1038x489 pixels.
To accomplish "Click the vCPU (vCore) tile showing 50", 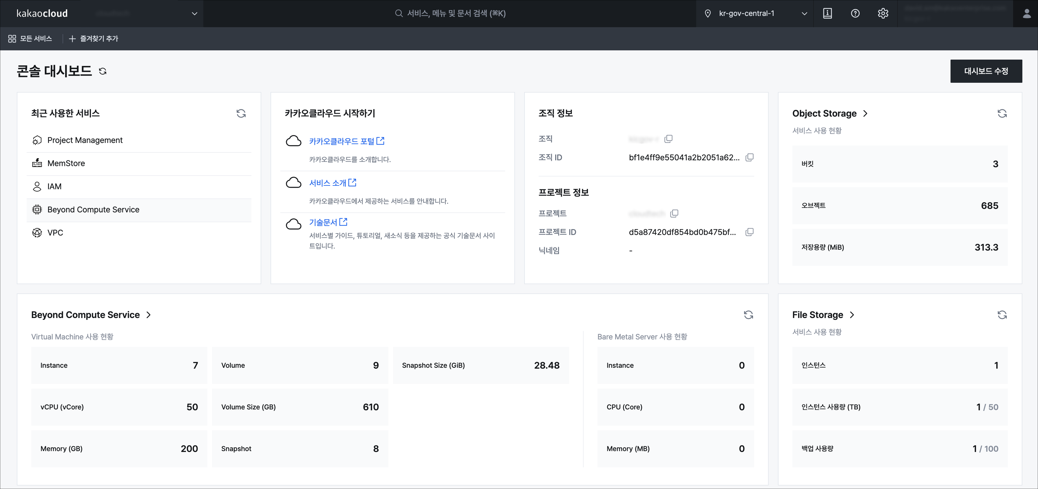I will pos(119,407).
